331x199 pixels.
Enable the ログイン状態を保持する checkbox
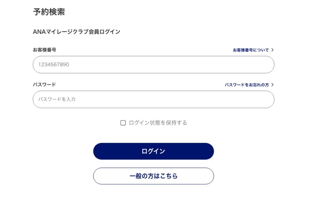[x=123, y=123]
